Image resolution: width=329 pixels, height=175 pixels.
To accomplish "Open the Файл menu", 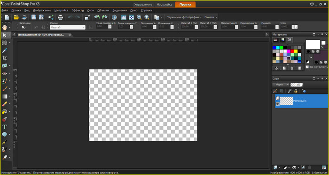I will [4, 10].
